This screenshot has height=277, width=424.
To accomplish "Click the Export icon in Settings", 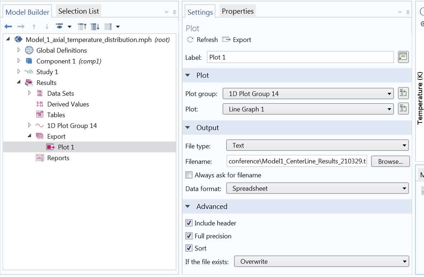I will (x=226, y=40).
